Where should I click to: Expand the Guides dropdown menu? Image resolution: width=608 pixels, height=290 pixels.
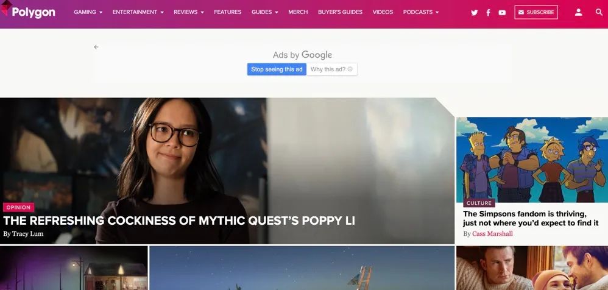(x=264, y=12)
